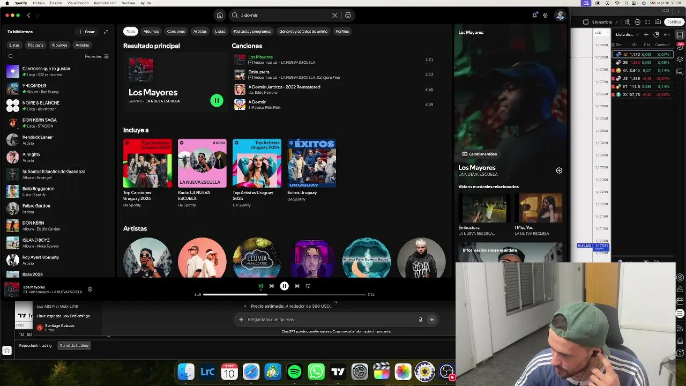This screenshot has width=686, height=386.
Task: Open the Recientes sort dropdown
Action: tap(96, 56)
